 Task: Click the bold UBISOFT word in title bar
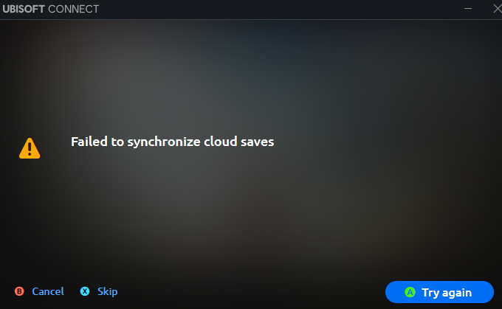[24, 9]
